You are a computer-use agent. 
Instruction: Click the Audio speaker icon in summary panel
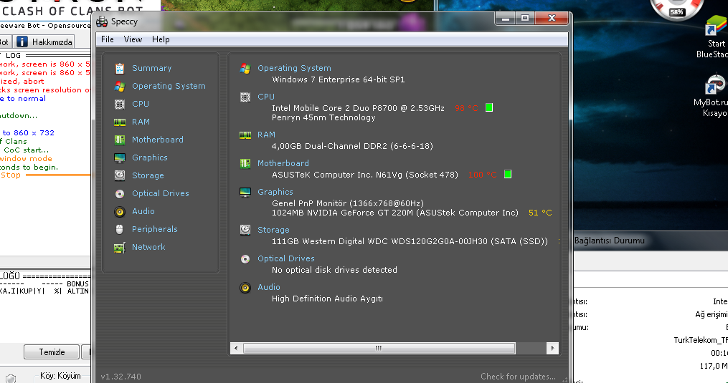pos(245,288)
